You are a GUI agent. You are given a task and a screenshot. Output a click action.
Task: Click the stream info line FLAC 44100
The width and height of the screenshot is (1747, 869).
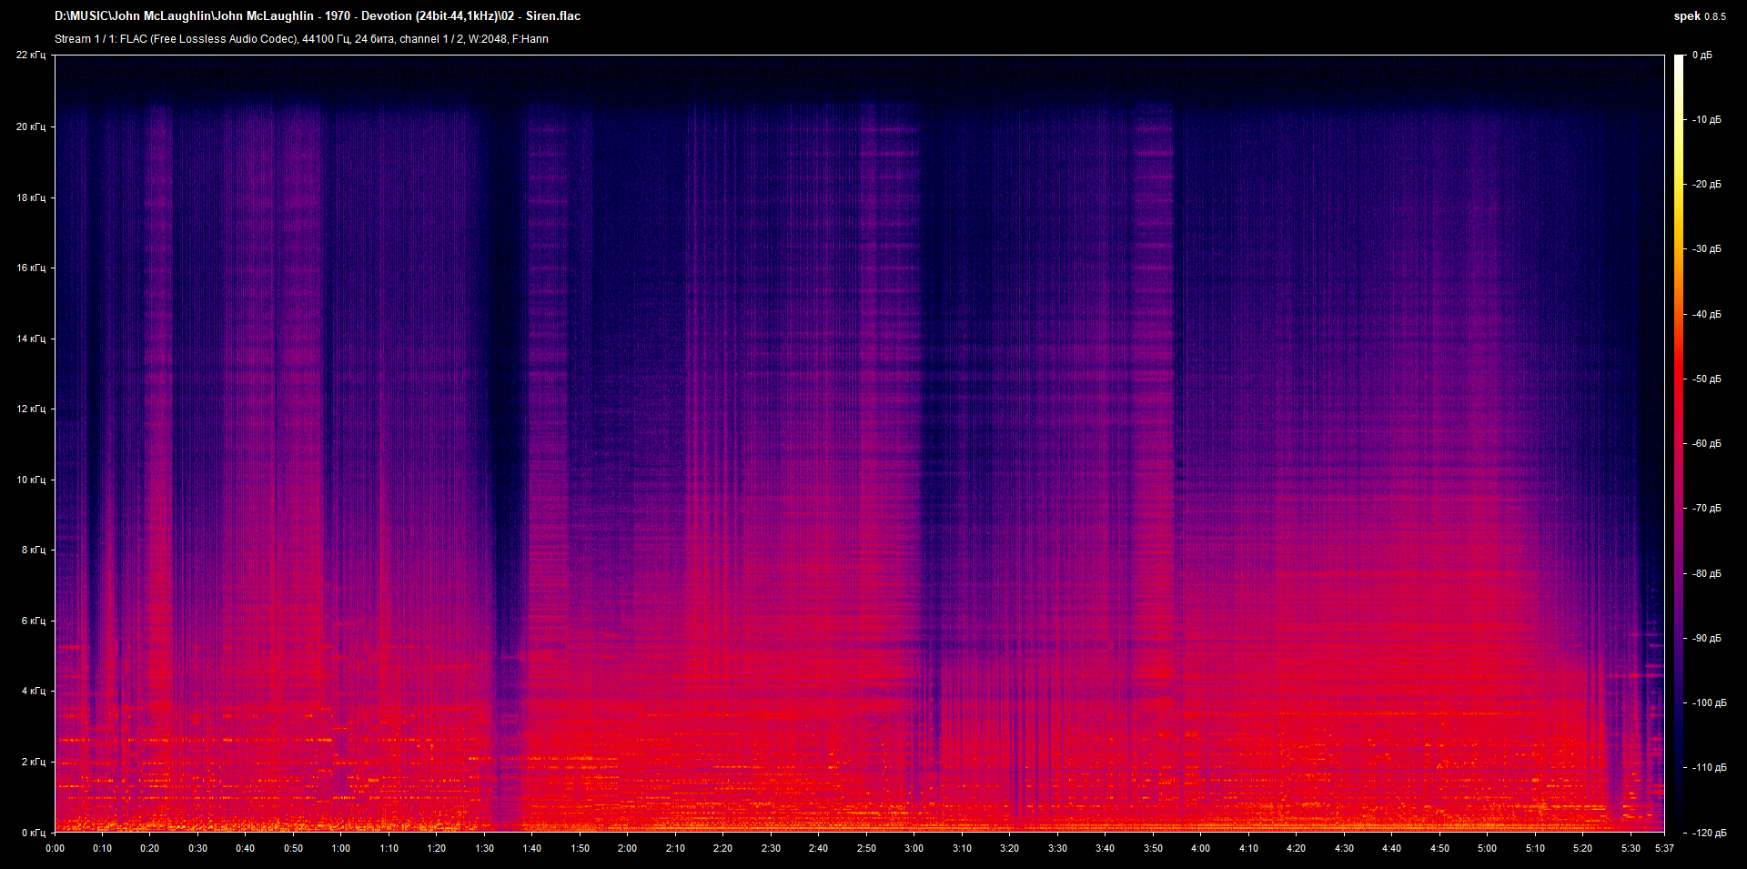(301, 39)
